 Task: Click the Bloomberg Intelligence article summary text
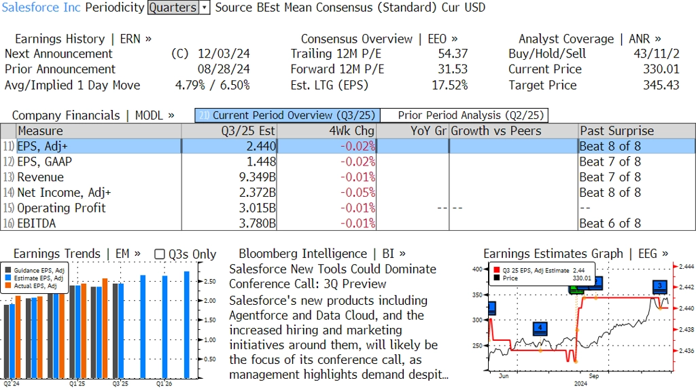point(338,337)
